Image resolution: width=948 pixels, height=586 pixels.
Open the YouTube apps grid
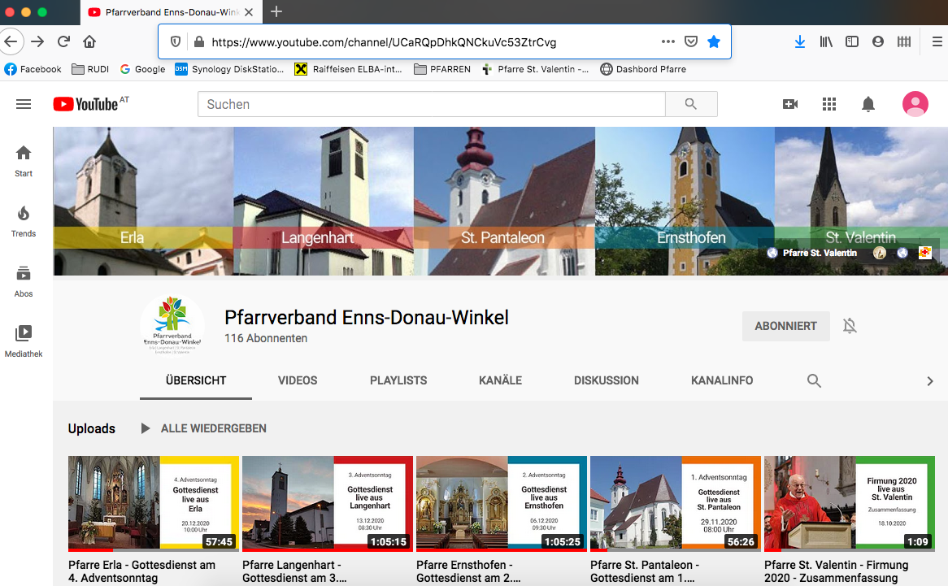[x=829, y=104]
